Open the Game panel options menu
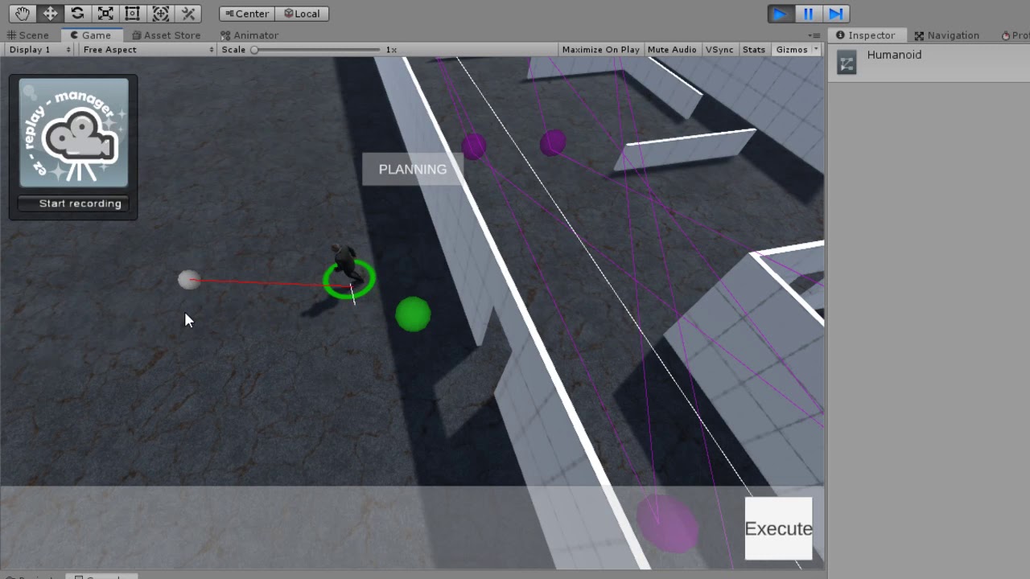The width and height of the screenshot is (1030, 579). coord(815,35)
